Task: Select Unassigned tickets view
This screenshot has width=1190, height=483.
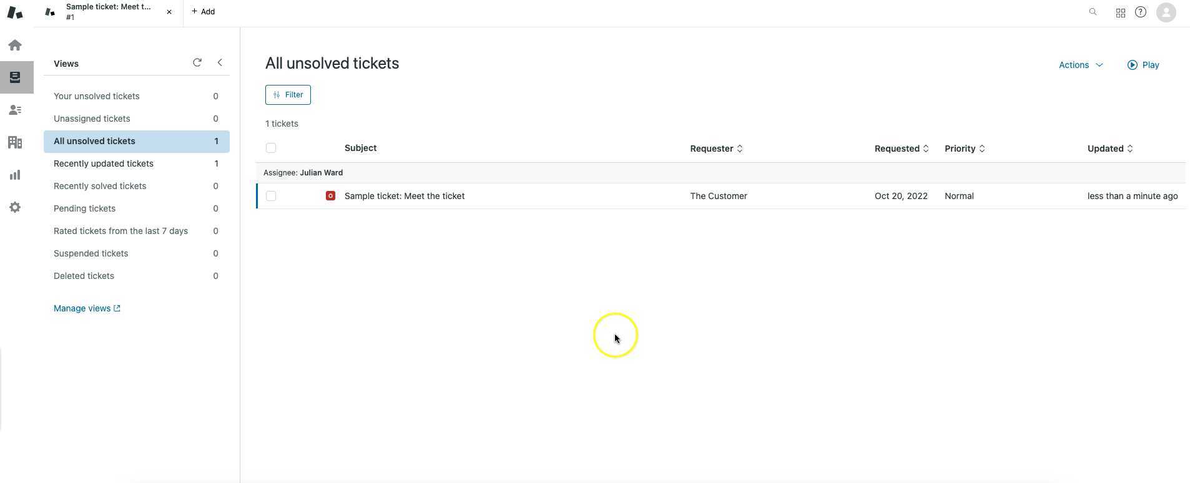Action: [136, 119]
